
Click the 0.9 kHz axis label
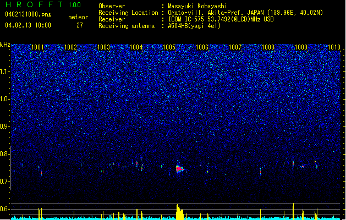click(x=5, y=127)
